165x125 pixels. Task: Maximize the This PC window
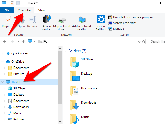159,3
